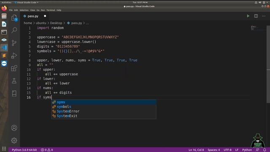Open Files manager from the dock
The height and width of the screenshot is (152, 270).
[x=4, y=16]
